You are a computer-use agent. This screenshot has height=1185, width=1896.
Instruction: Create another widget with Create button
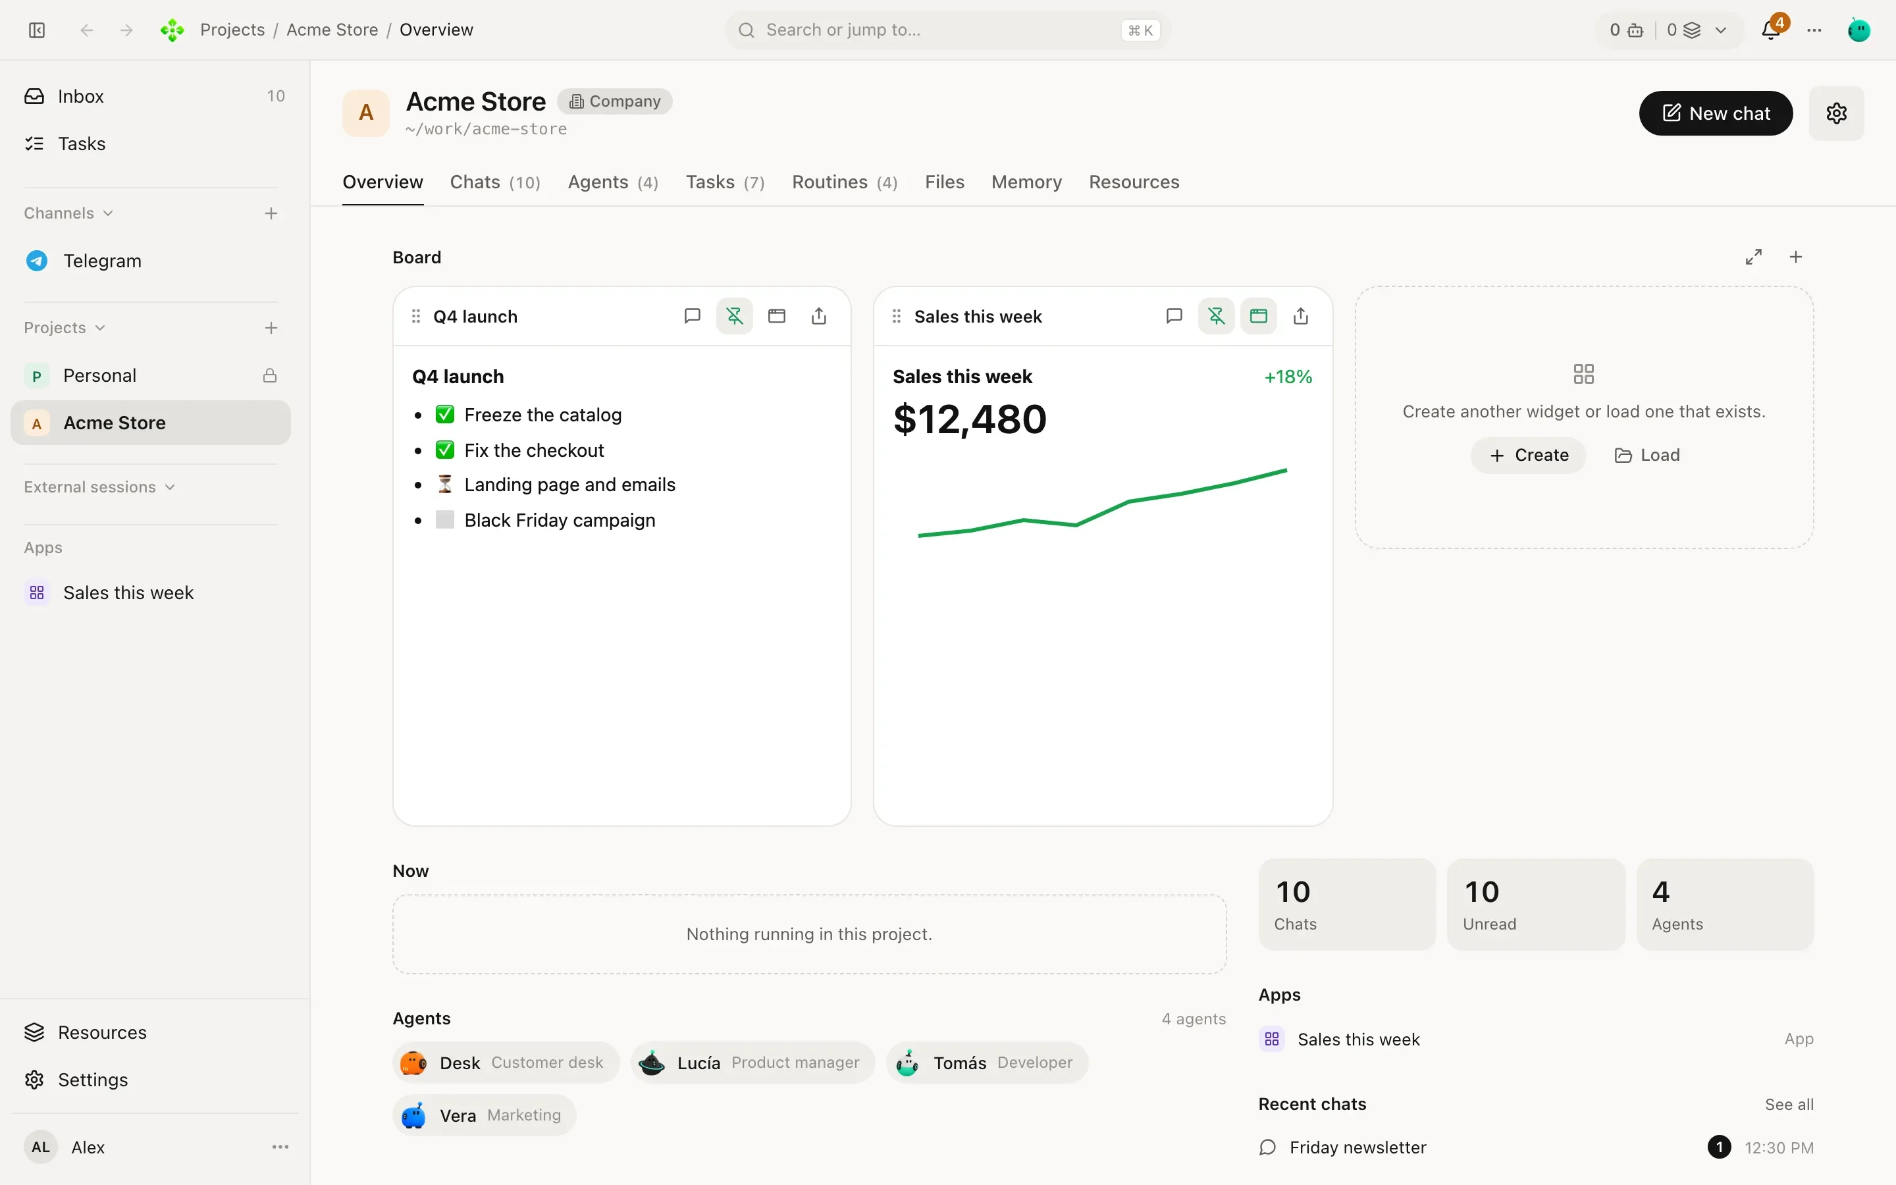[x=1529, y=456]
